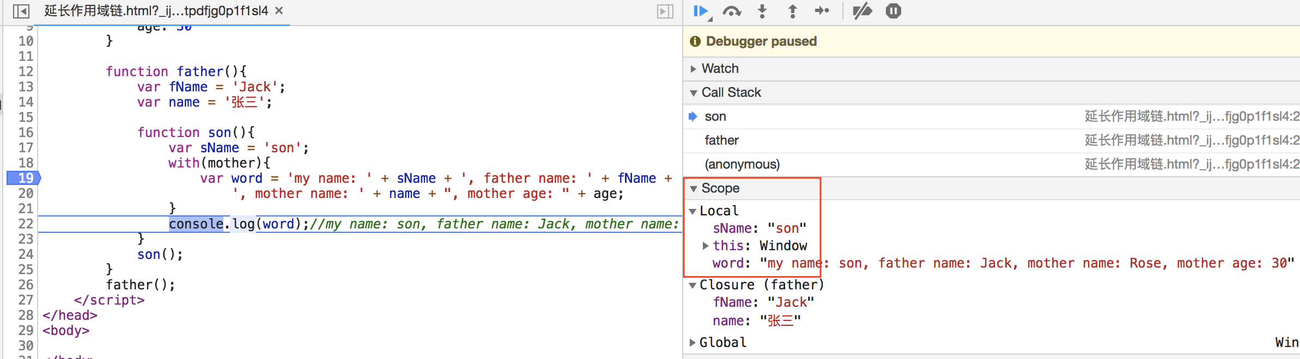Click the father(); call on line 26
Screen dimensions: 1300x359
click(x=141, y=285)
